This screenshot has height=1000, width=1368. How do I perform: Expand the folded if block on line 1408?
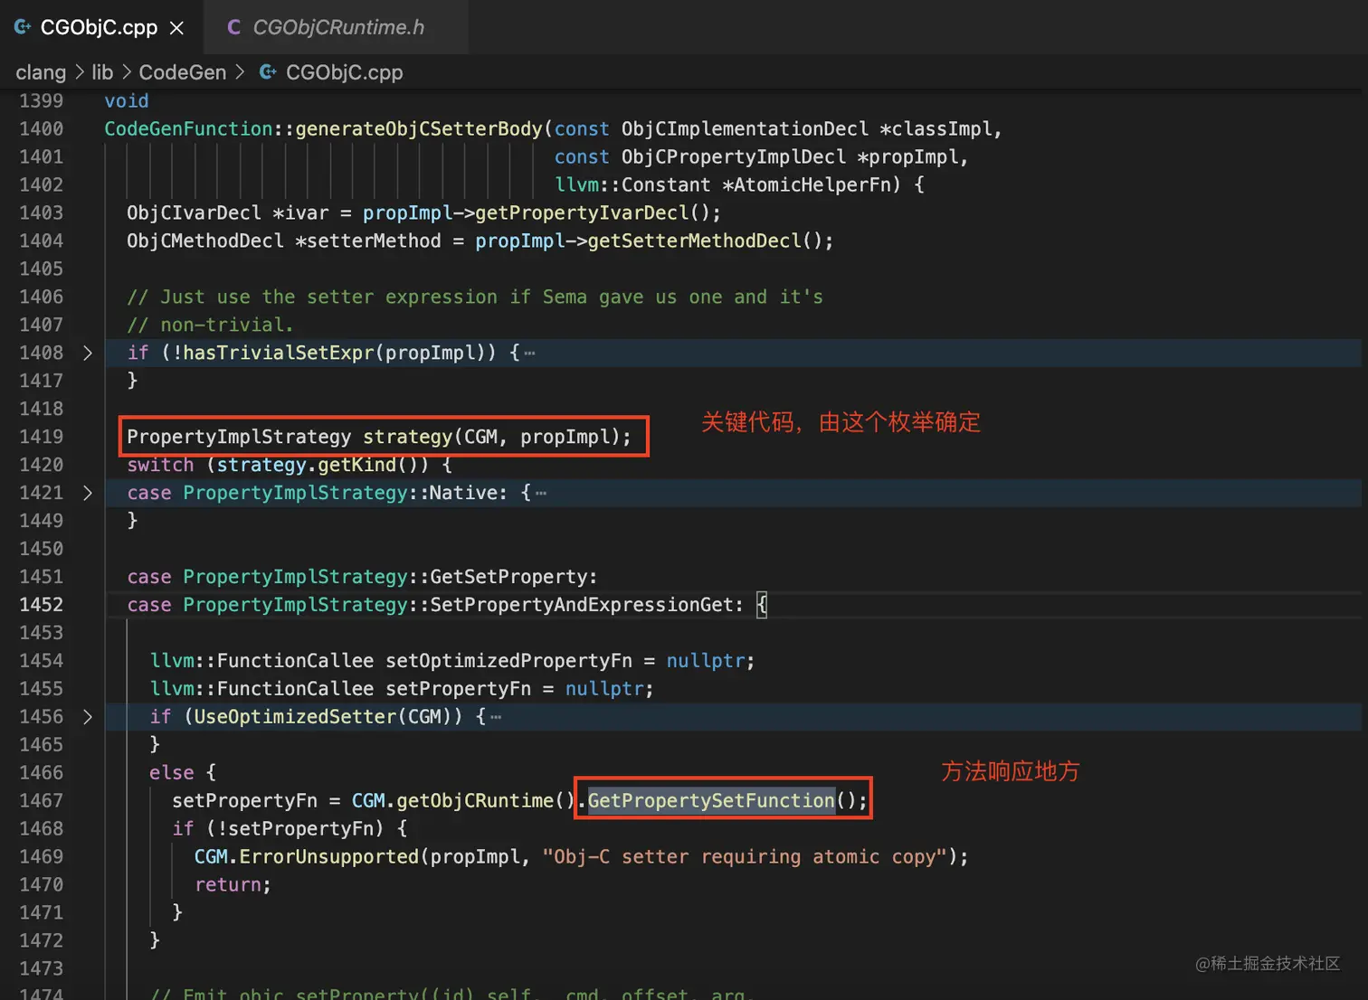pyautogui.click(x=88, y=353)
